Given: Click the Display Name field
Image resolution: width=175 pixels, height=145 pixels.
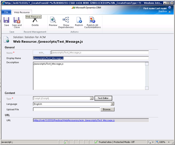Looking at the screenshot, I should coord(91,58).
